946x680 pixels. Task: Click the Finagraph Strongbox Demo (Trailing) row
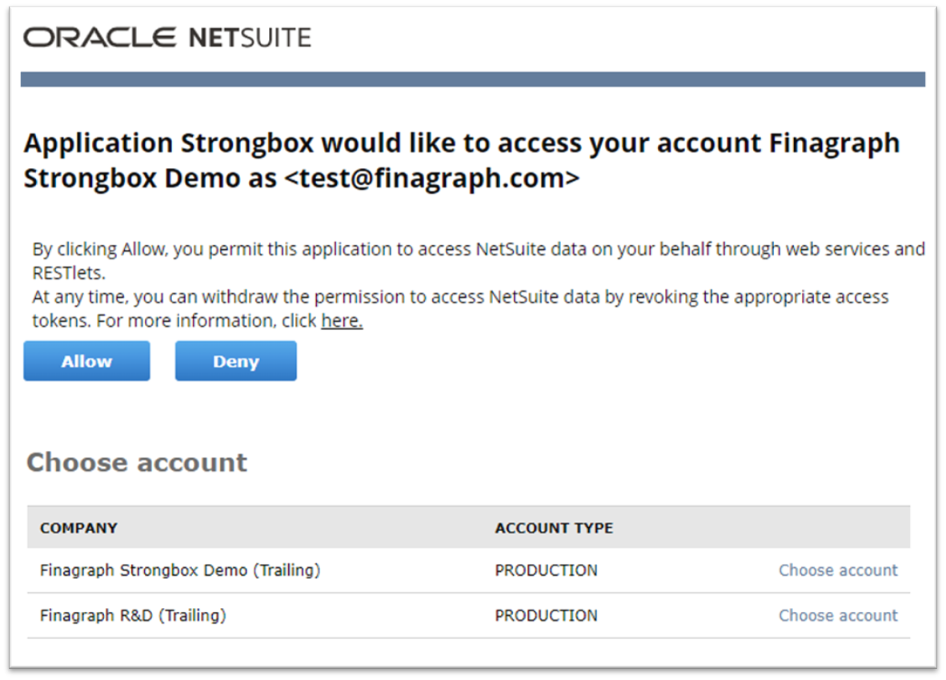pos(469,570)
